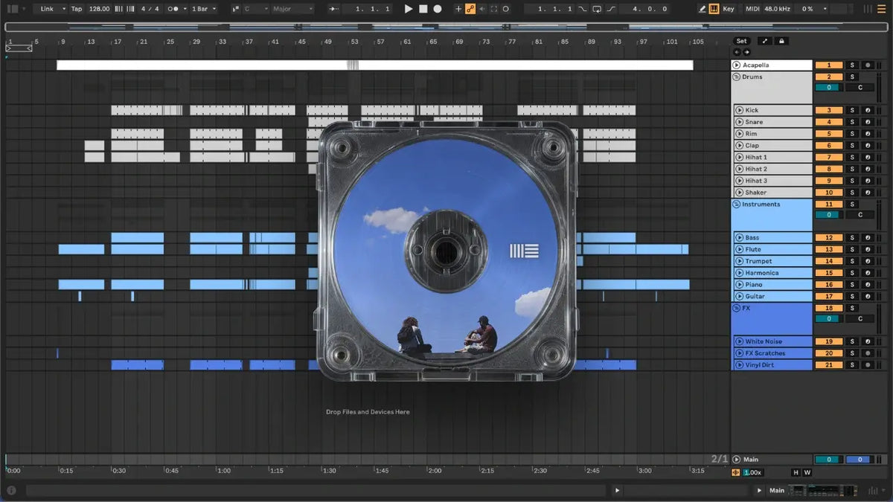Image resolution: width=893 pixels, height=502 pixels.
Task: Solo the Kick track
Action: 853,110
